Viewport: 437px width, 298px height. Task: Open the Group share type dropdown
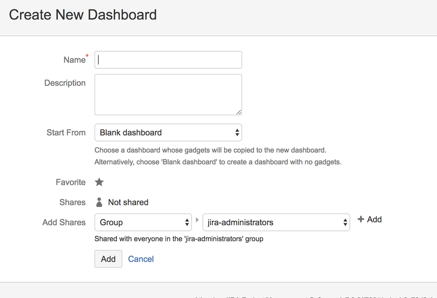143,222
